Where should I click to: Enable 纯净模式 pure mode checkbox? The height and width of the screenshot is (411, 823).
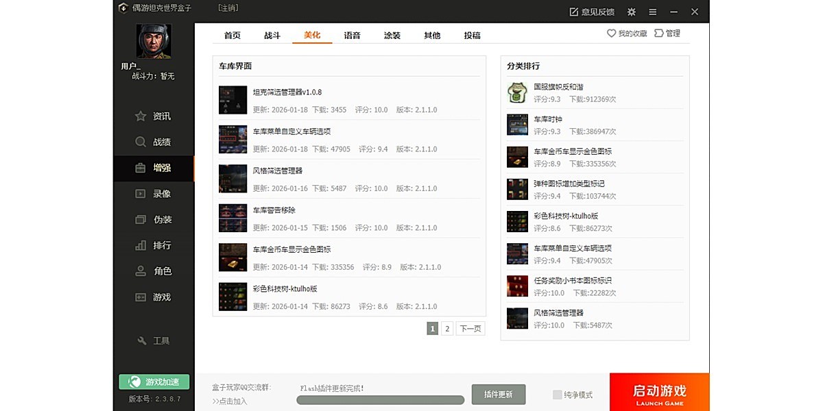(558, 394)
